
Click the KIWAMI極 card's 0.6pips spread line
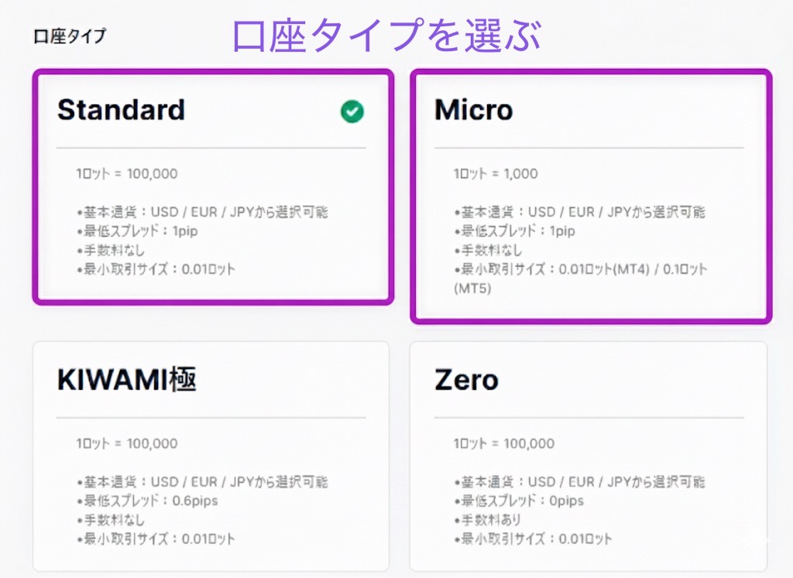(x=147, y=501)
